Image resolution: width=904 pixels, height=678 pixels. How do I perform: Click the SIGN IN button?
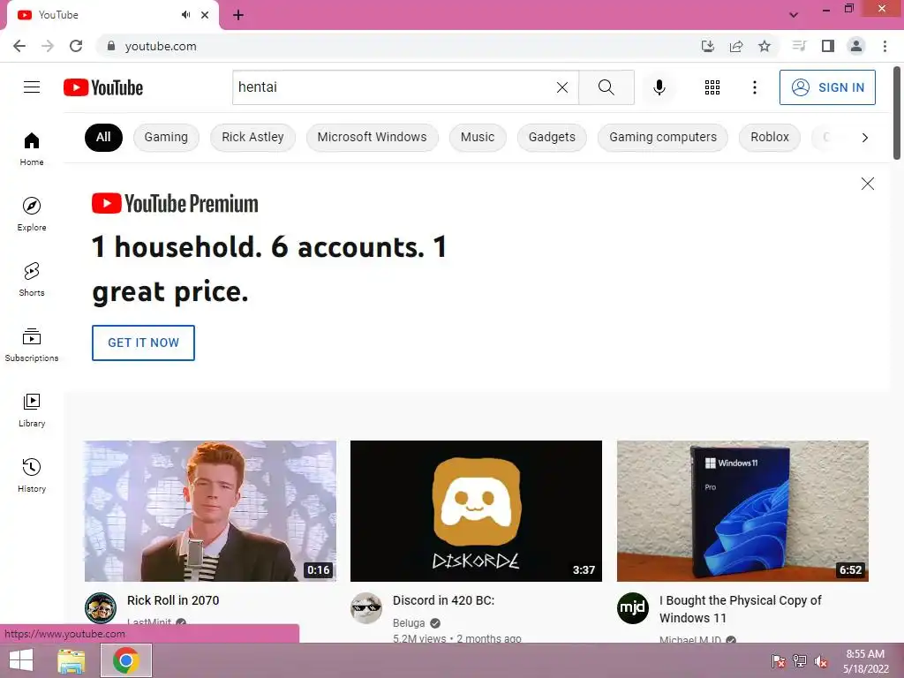tap(826, 87)
